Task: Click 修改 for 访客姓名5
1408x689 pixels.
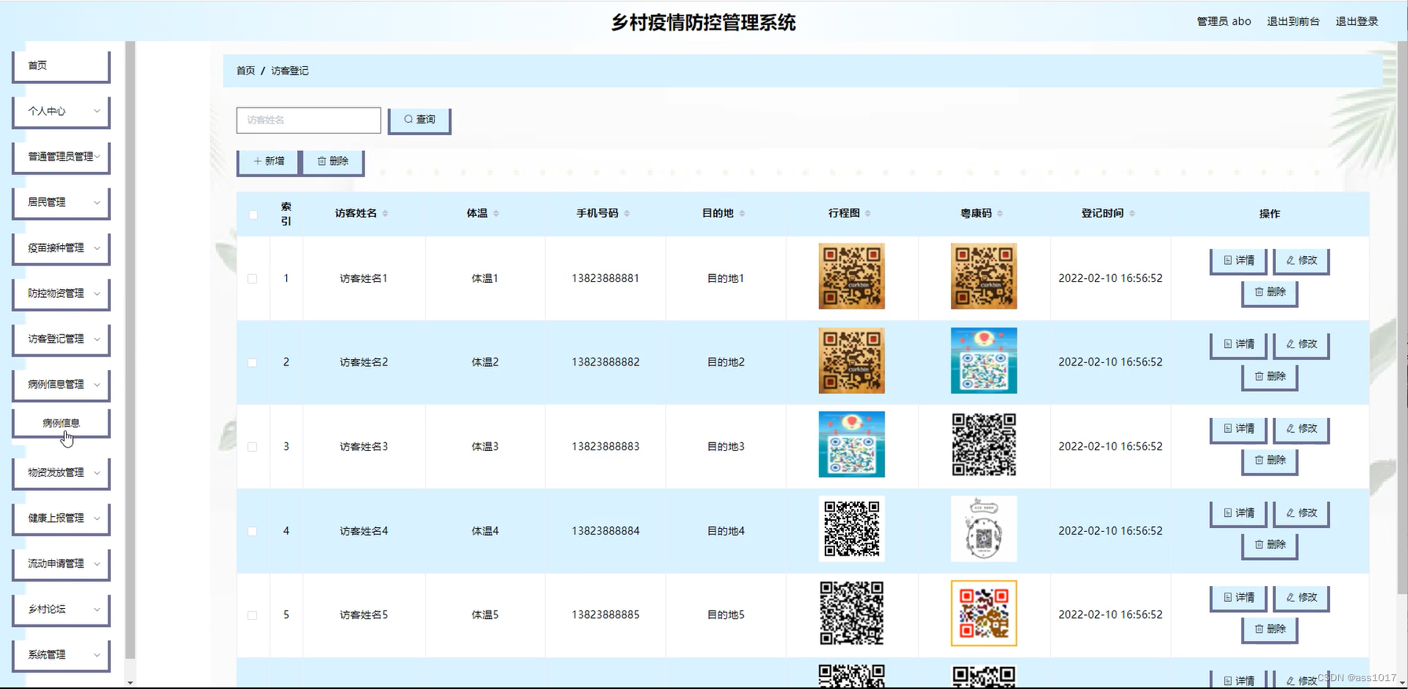Action: coord(1301,598)
